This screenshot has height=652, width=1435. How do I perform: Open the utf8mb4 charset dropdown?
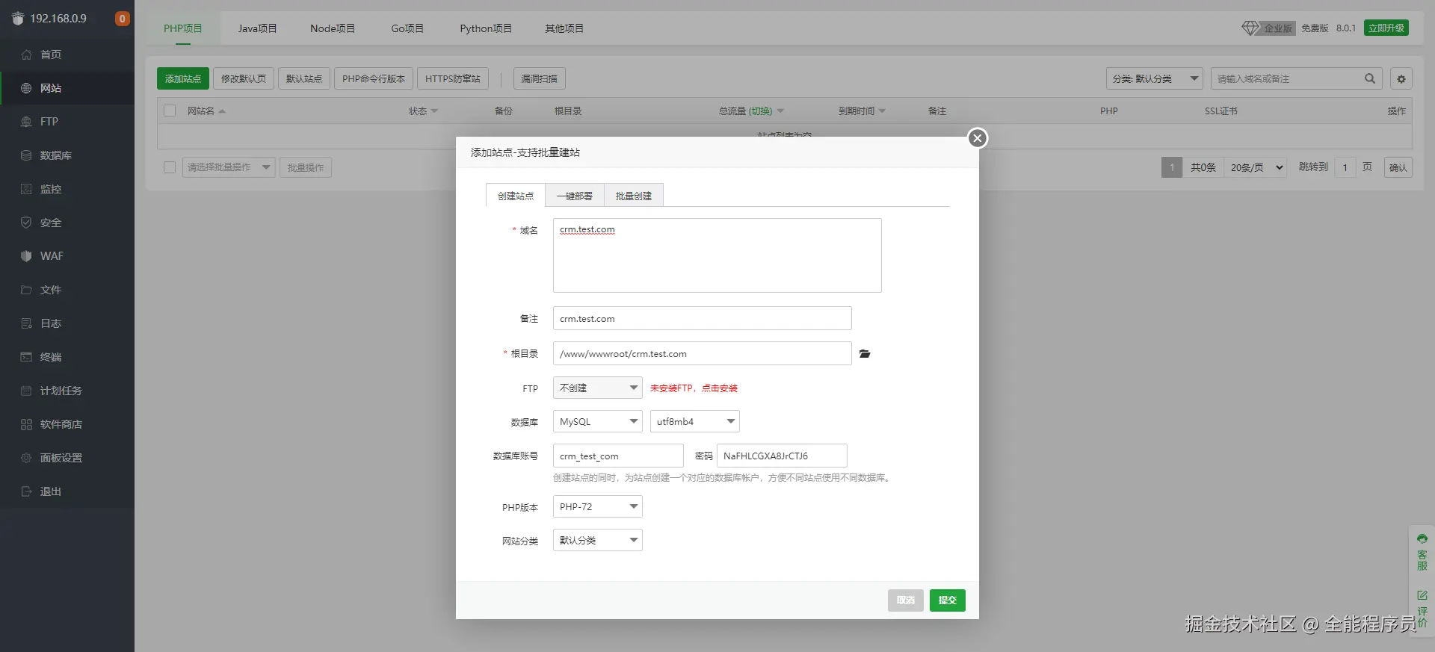[x=695, y=421]
